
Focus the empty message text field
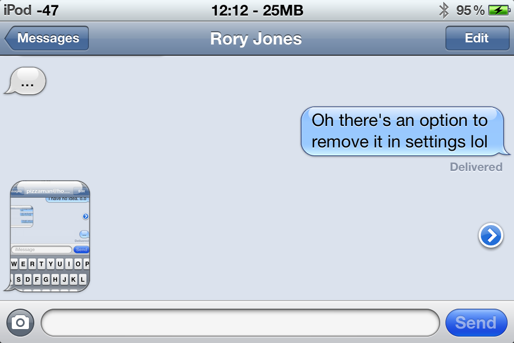point(240,323)
